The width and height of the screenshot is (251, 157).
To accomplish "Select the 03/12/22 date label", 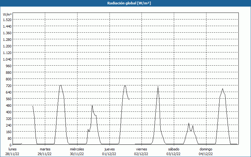I will point(174,154).
